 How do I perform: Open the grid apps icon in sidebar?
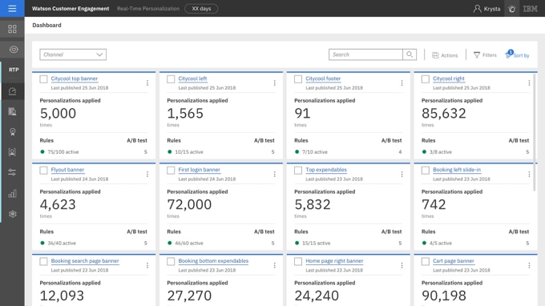click(12, 29)
